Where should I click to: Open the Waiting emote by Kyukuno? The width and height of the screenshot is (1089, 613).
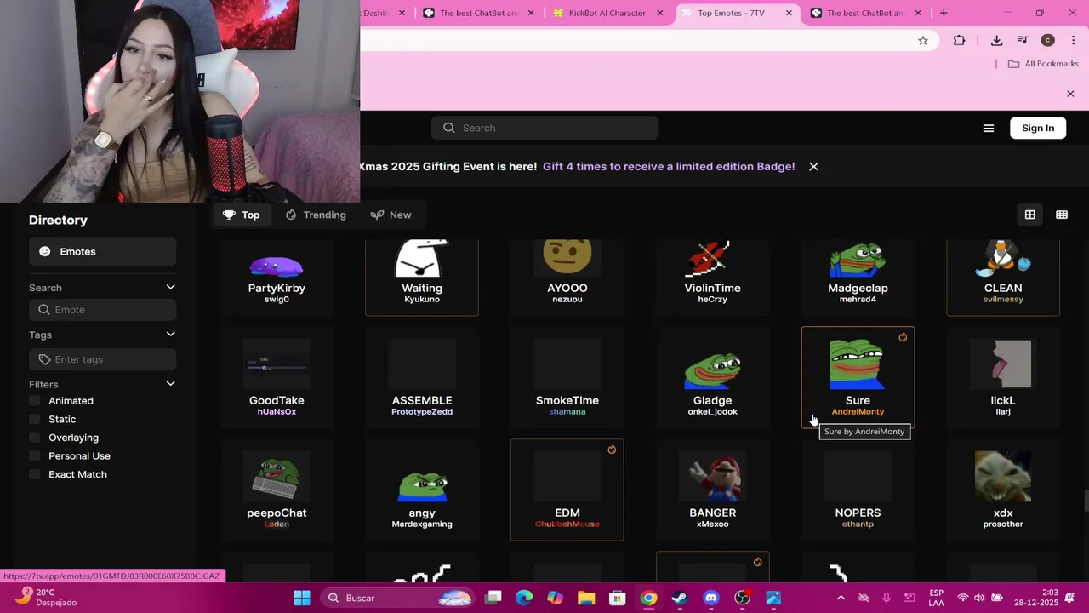click(422, 277)
